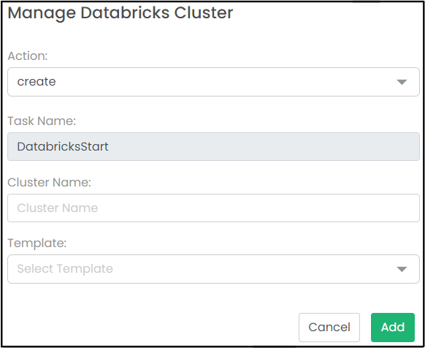The image size is (425, 348).
Task: Expand the template list via its arrow
Action: pos(402,269)
